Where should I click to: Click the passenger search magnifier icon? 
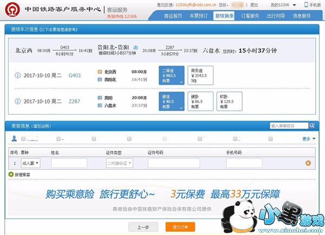(x=312, y=126)
